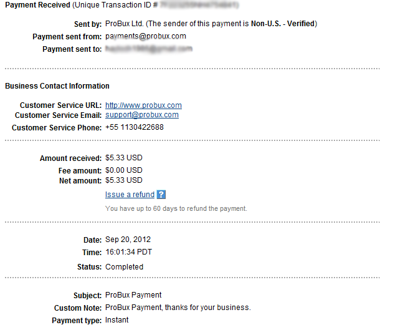Click the Net amount value $5.33 USD
This screenshot has height=330, width=393.
124,180
